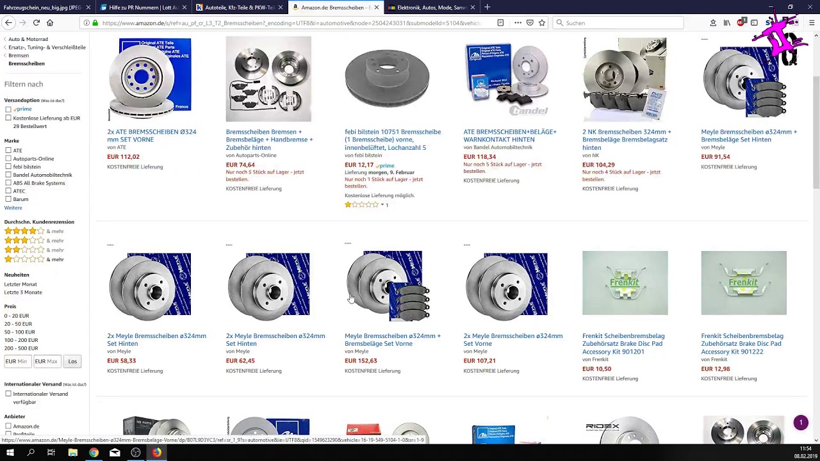Open Firefox from the taskbar
The height and width of the screenshot is (461, 820).
point(156,453)
